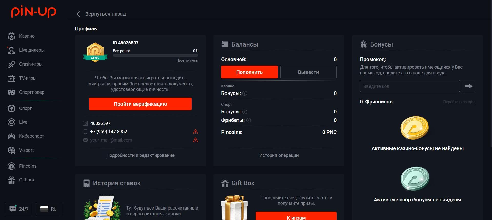Click the Gift box icon in sidebar
Viewport: 492px width, 220px height.
point(12,180)
